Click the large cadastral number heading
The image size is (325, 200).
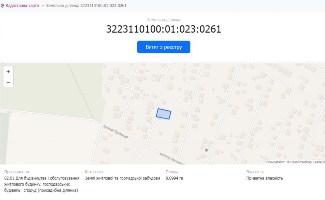click(164, 29)
